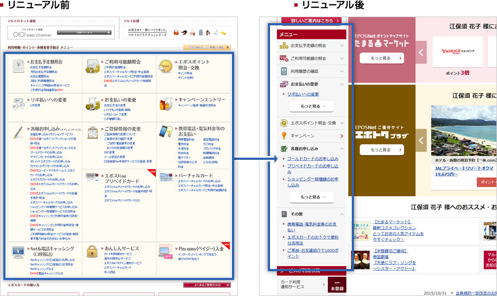The width and height of the screenshot is (497, 296).
Task: Click もっと見る button on たまるマーケット banner
Action: (382, 58)
